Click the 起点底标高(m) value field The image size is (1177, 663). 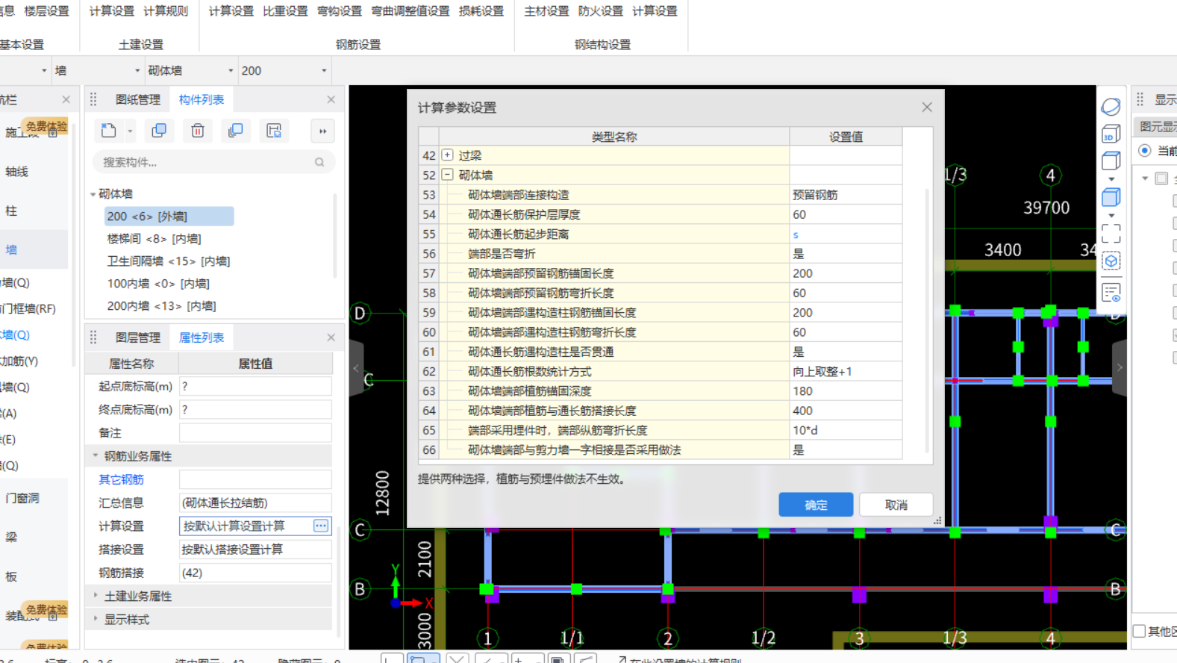[x=255, y=386]
